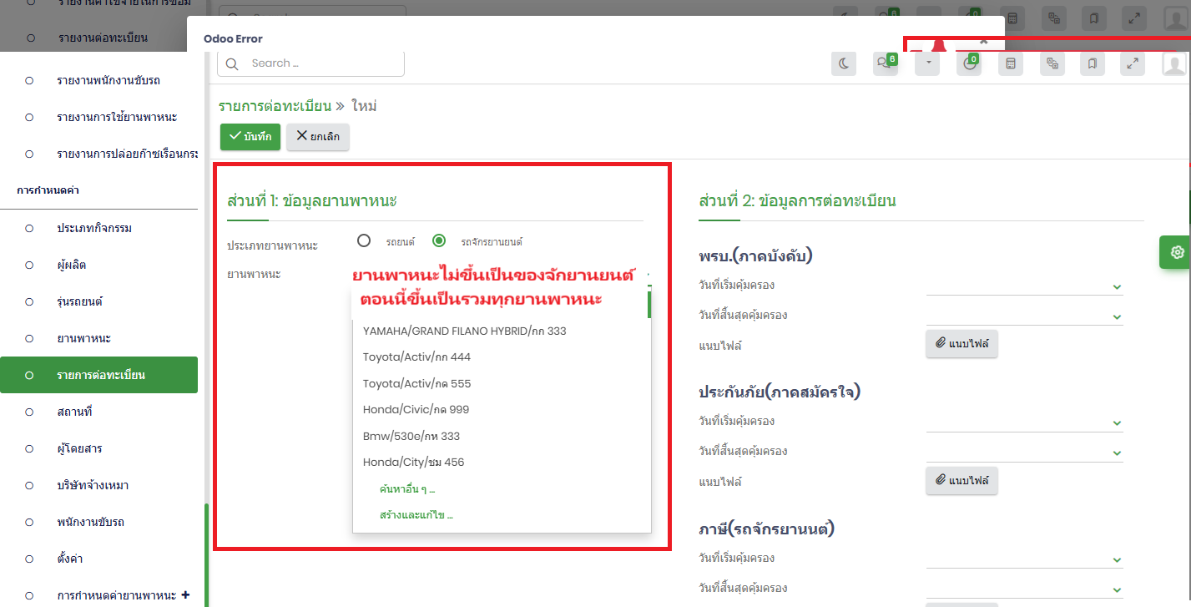Click the แนบไฟล์ button under พรบ.

click(x=961, y=343)
